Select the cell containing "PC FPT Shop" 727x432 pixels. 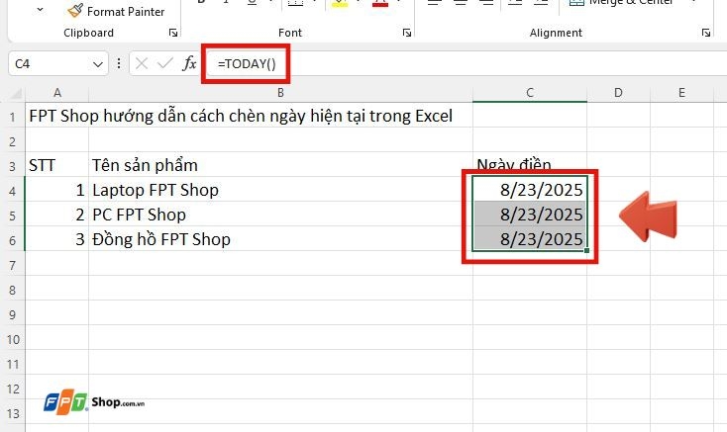click(x=280, y=215)
